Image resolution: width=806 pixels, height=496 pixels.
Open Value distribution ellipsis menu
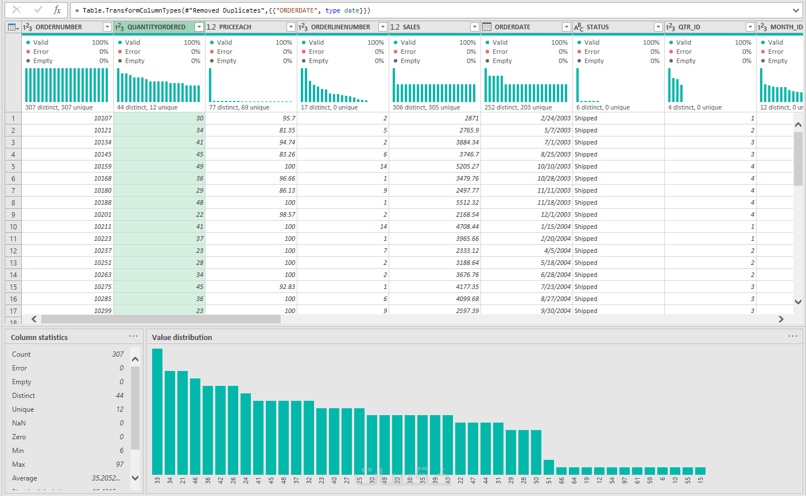793,337
